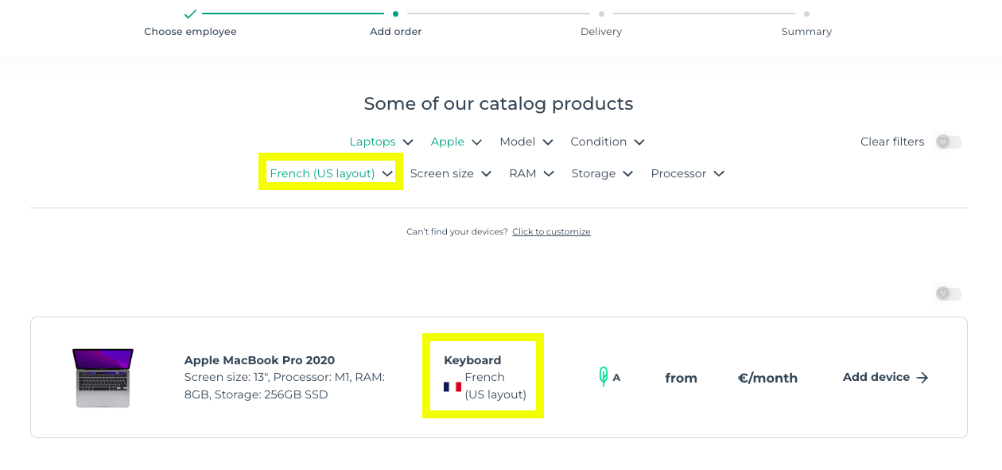Open the RAM filter dropdown
The height and width of the screenshot is (470, 1002).
point(531,173)
